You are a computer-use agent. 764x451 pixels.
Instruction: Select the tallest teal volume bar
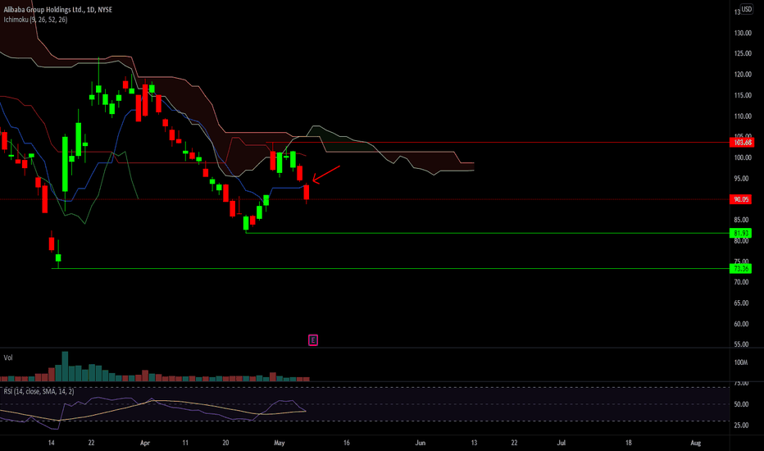click(65, 367)
